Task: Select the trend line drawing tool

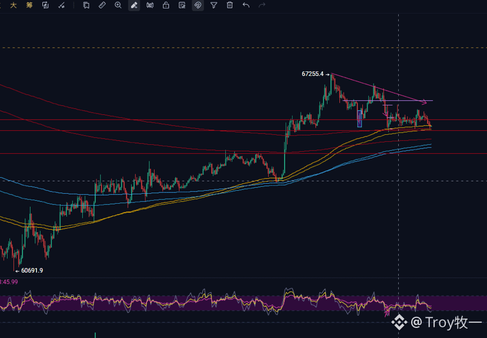Action: (62, 5)
